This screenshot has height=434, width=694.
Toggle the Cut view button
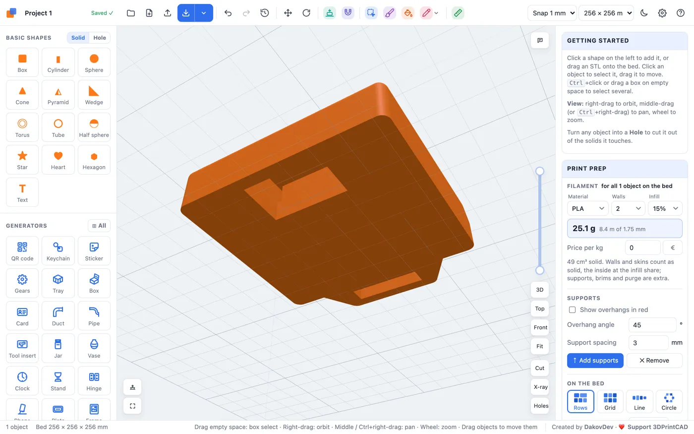pyautogui.click(x=540, y=368)
